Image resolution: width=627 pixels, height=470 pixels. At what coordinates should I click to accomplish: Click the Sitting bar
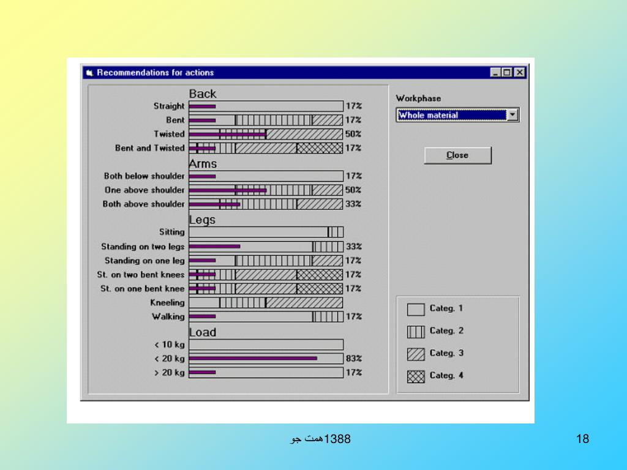point(266,232)
